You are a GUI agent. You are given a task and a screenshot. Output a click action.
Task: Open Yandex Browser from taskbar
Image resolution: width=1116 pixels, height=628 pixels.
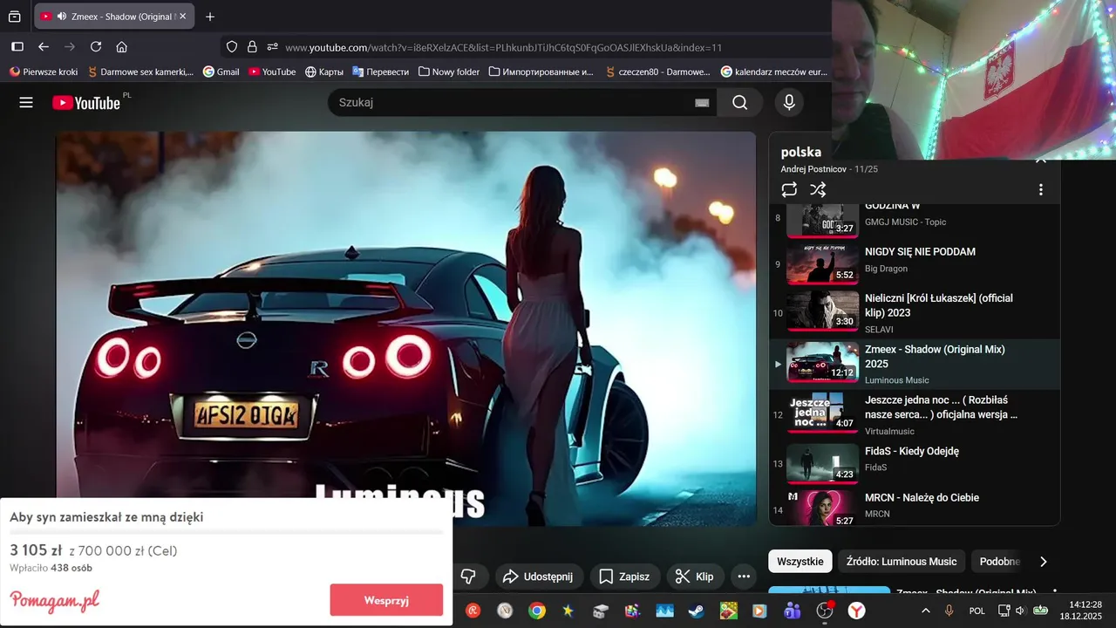(856, 611)
